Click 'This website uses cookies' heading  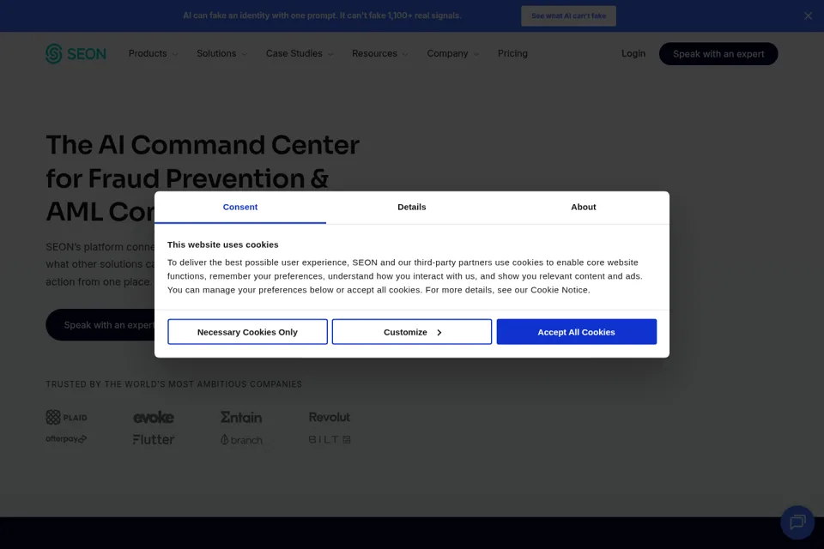coord(223,244)
